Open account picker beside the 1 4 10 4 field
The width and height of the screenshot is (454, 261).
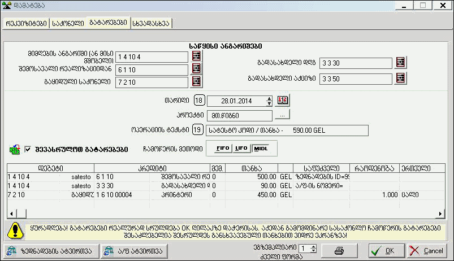point(197,56)
